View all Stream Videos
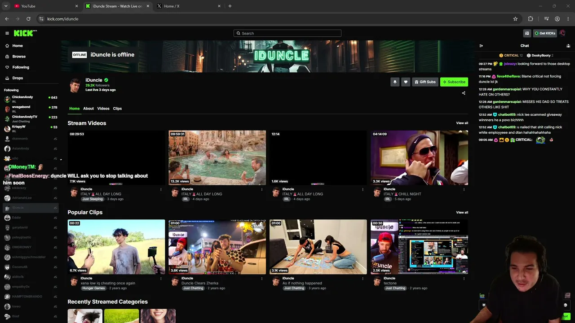The height and width of the screenshot is (323, 575). 462,123
